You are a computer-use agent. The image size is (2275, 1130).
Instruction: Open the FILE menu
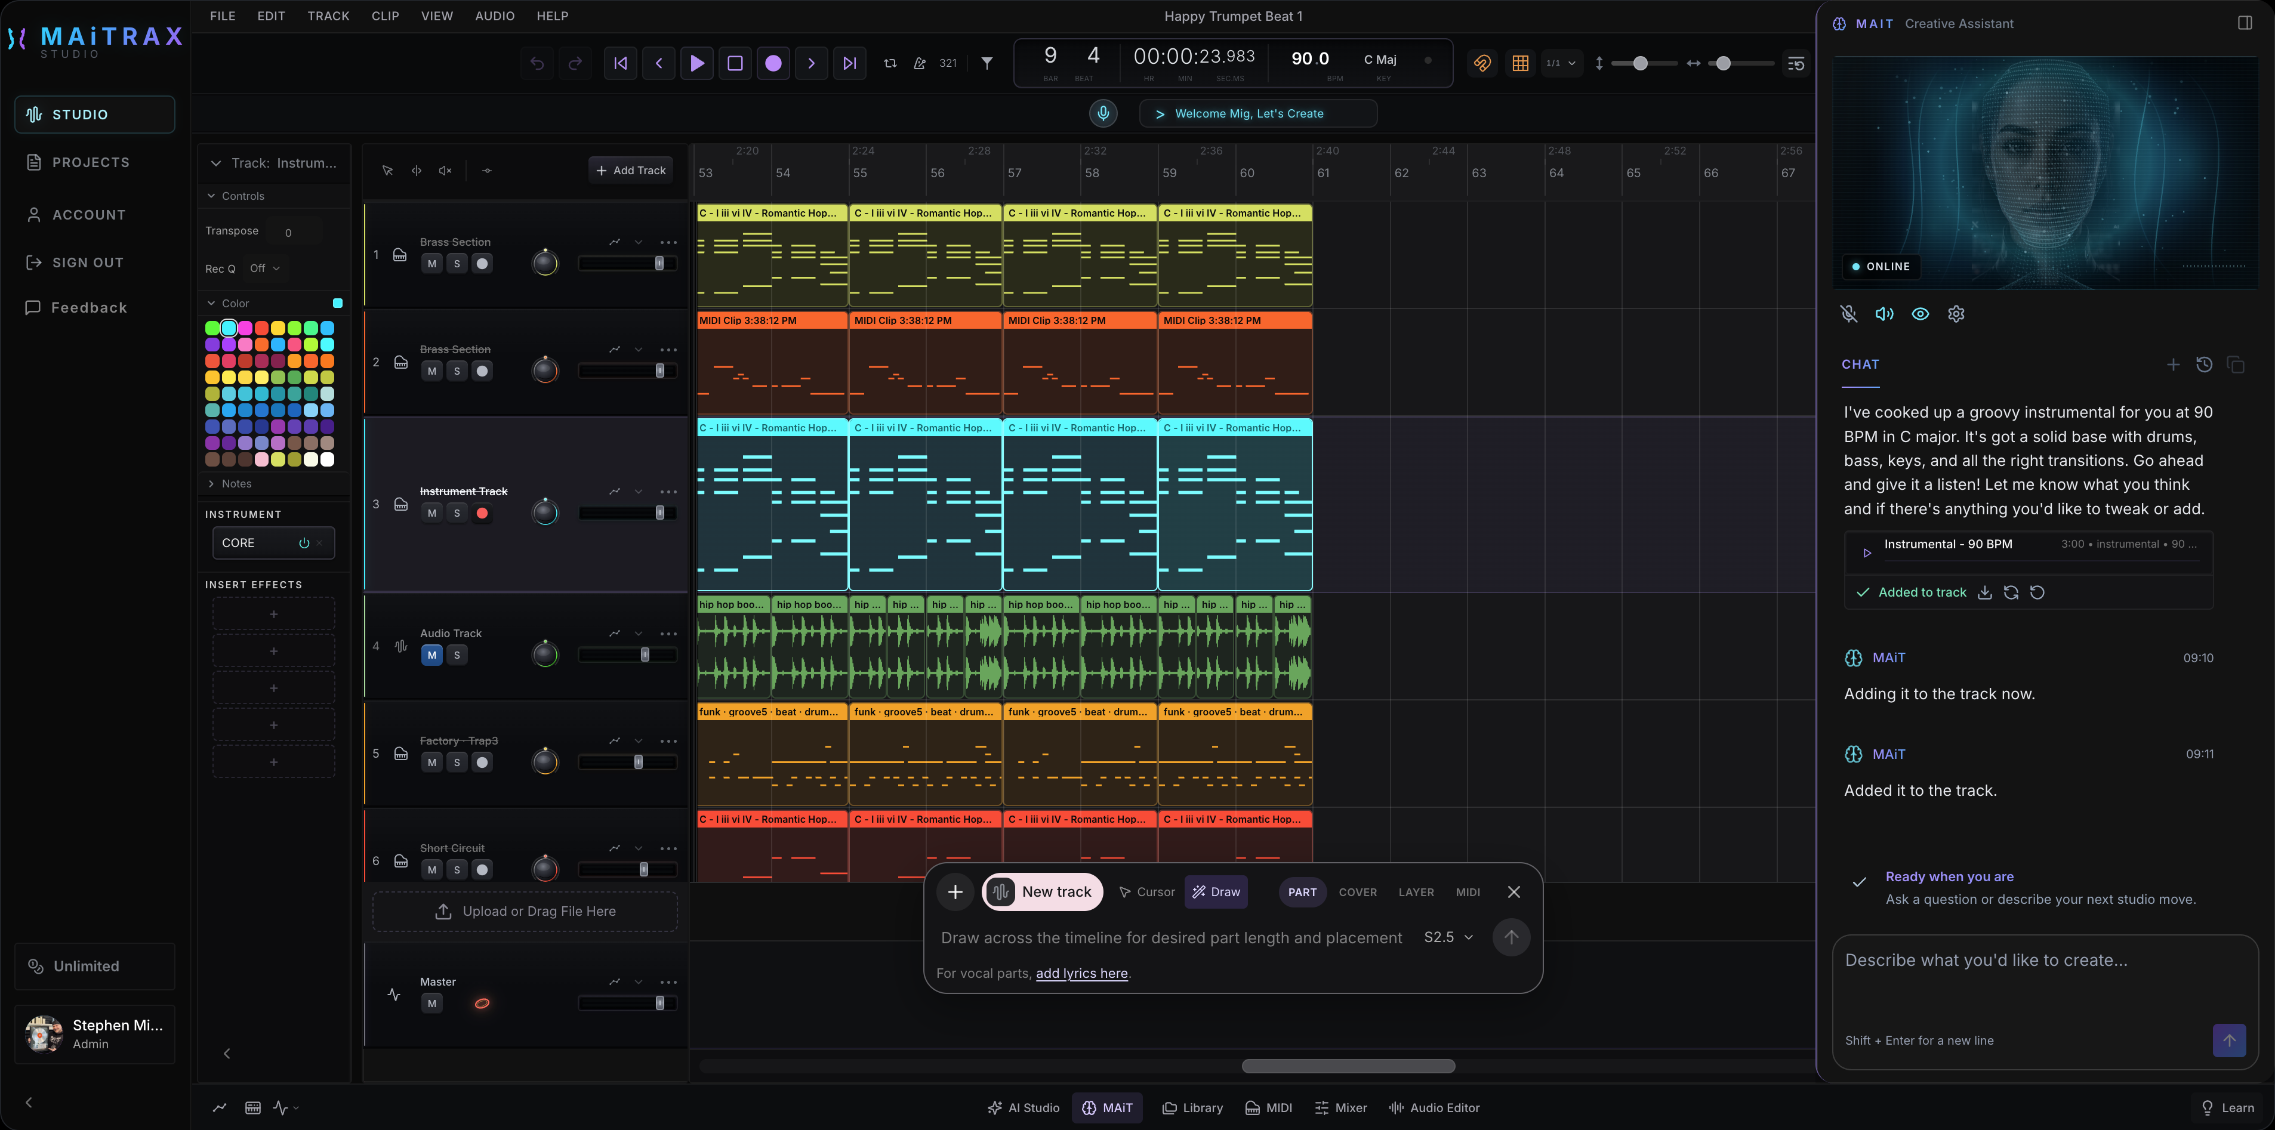pos(223,16)
